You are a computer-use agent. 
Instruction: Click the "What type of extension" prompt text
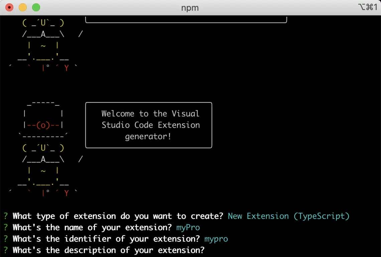118,216
